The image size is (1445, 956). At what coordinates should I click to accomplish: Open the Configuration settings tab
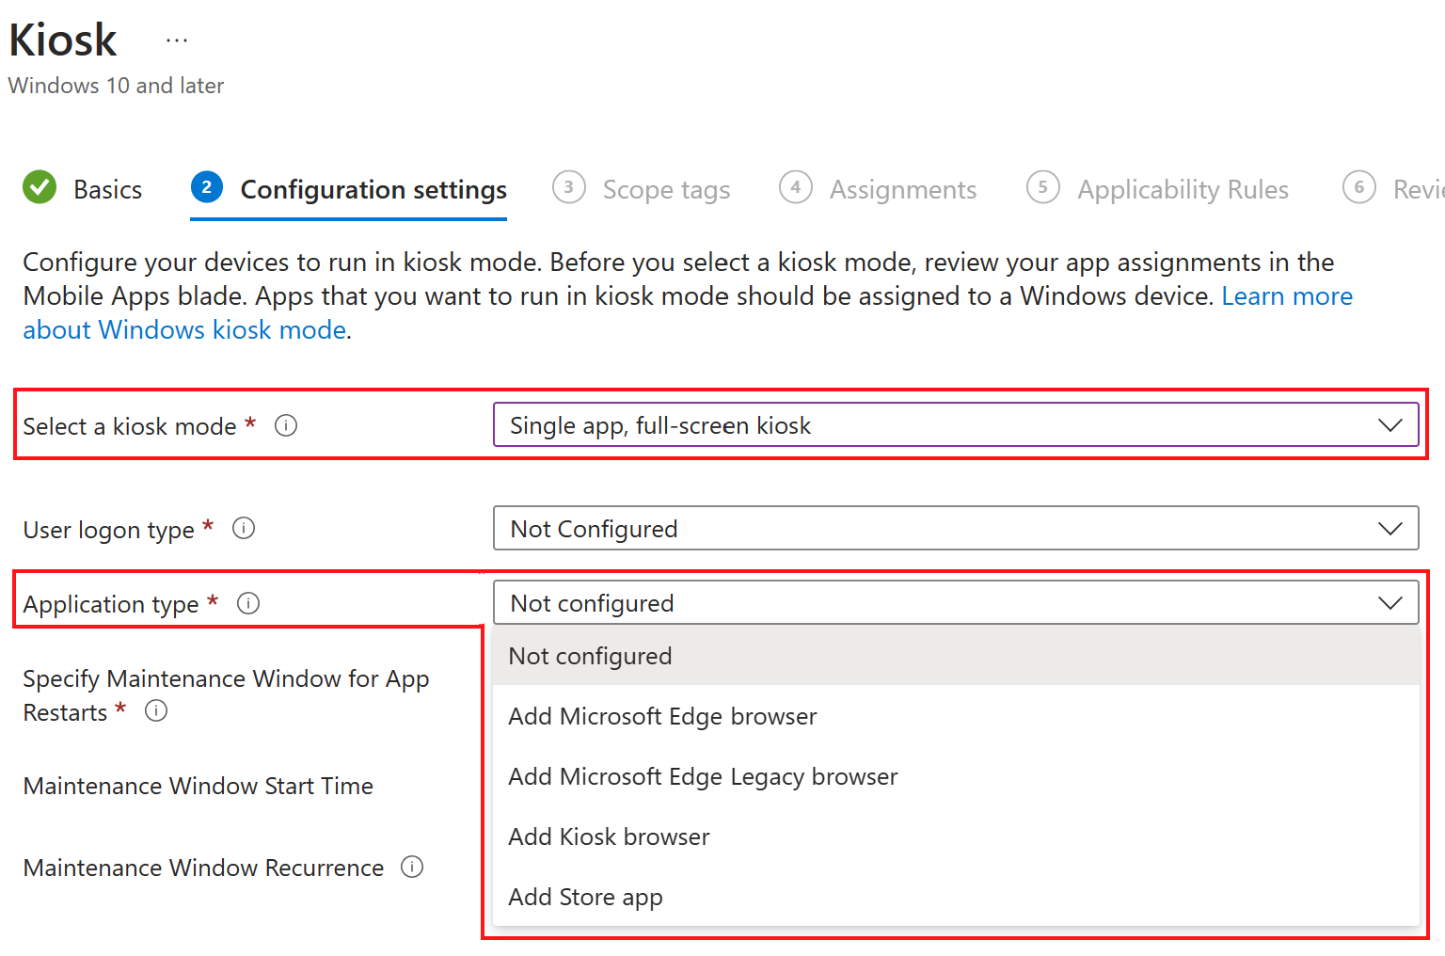373,190
